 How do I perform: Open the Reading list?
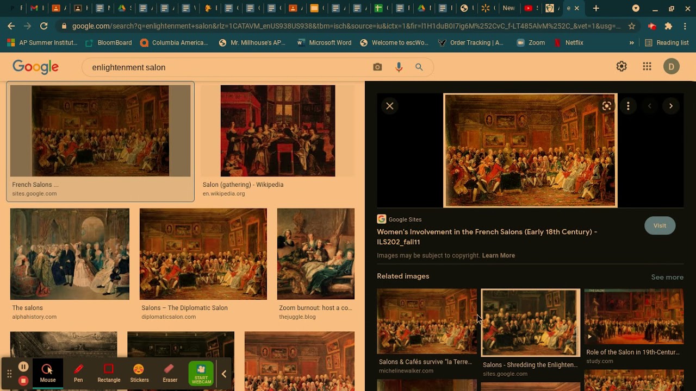point(667,42)
